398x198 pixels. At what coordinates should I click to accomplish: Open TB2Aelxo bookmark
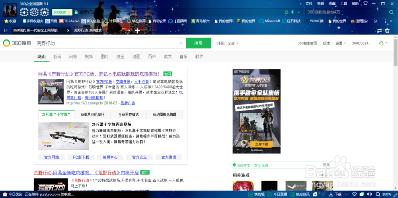coord(69,21)
